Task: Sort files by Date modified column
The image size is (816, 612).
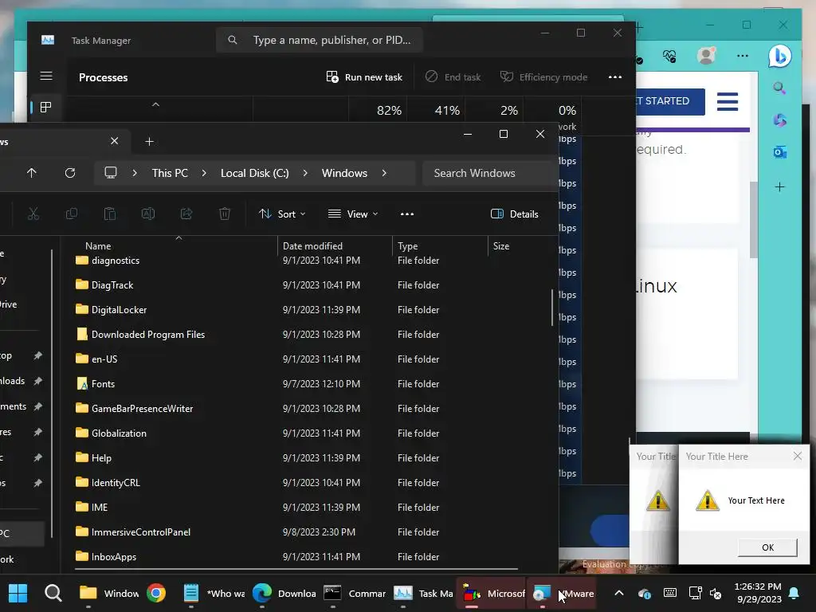Action: (312, 246)
